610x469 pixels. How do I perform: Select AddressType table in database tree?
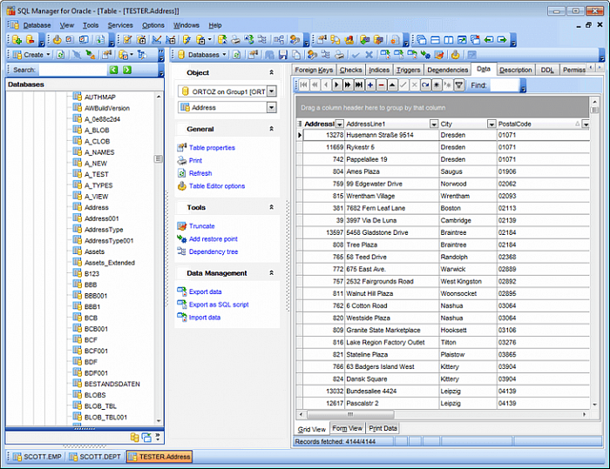click(x=104, y=230)
